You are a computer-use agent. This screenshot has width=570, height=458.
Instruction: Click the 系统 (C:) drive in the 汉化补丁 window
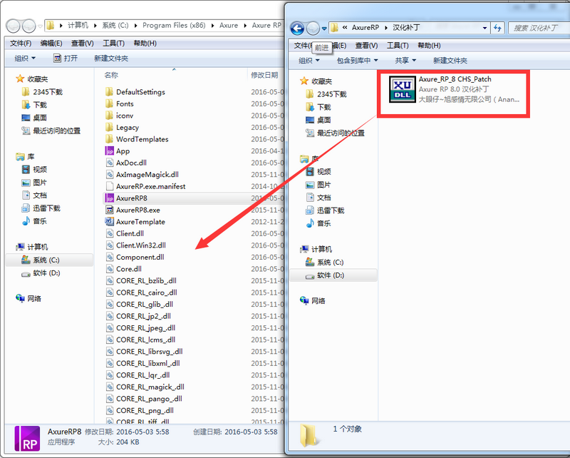[x=325, y=262]
